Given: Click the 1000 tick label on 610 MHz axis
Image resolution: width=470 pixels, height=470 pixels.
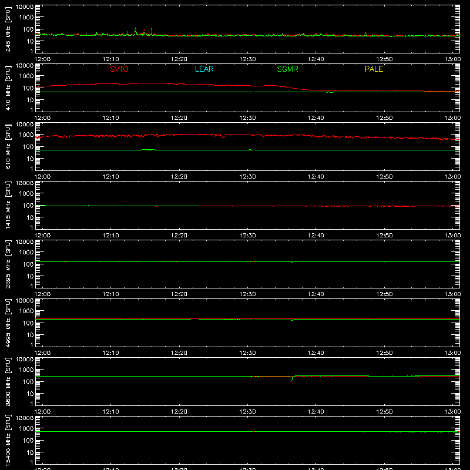Looking at the screenshot, I should tap(26, 135).
